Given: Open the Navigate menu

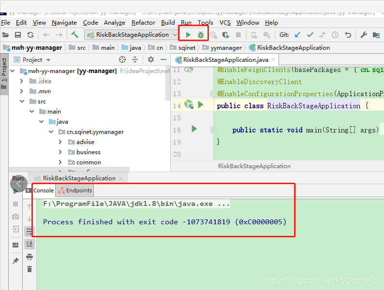Looking at the screenshot, I should pos(64,23).
